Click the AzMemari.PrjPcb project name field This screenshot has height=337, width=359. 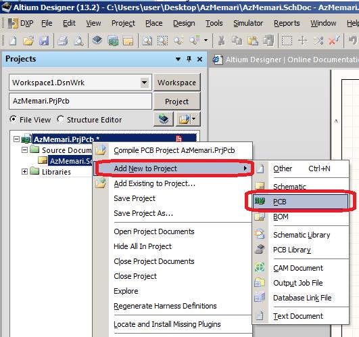point(80,101)
